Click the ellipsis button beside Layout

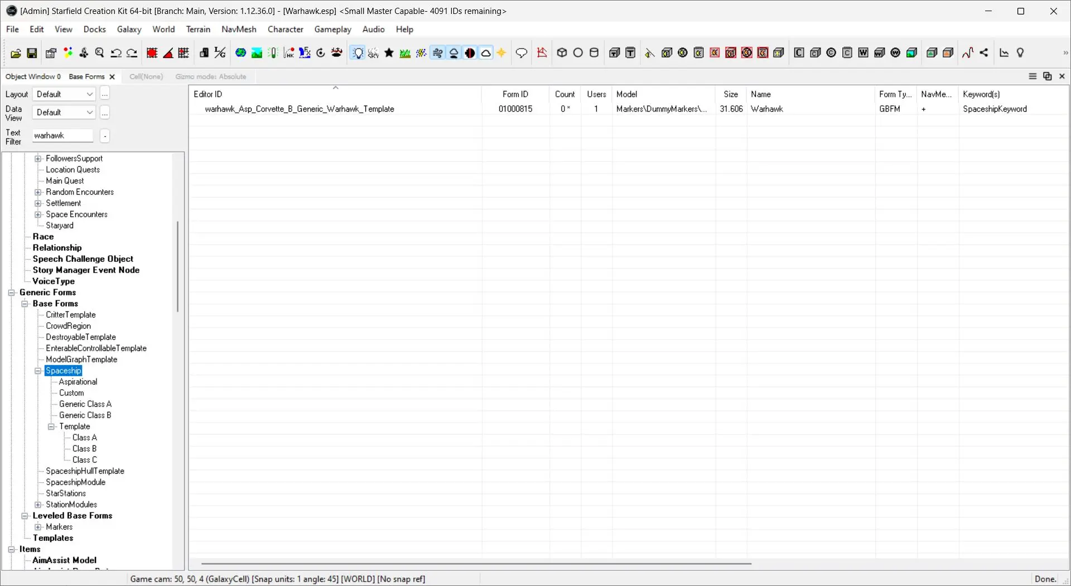(105, 94)
